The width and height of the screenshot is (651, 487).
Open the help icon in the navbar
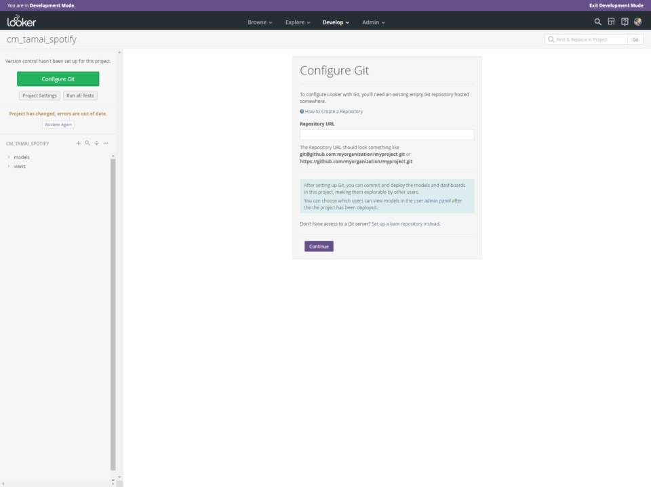click(624, 22)
